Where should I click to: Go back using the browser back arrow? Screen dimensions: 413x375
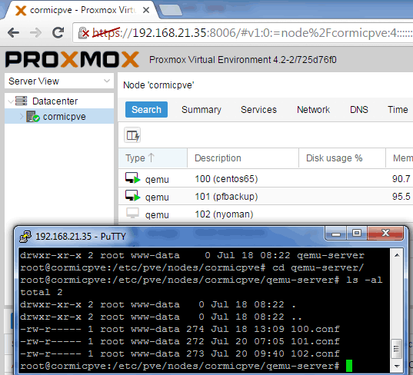tap(13, 33)
